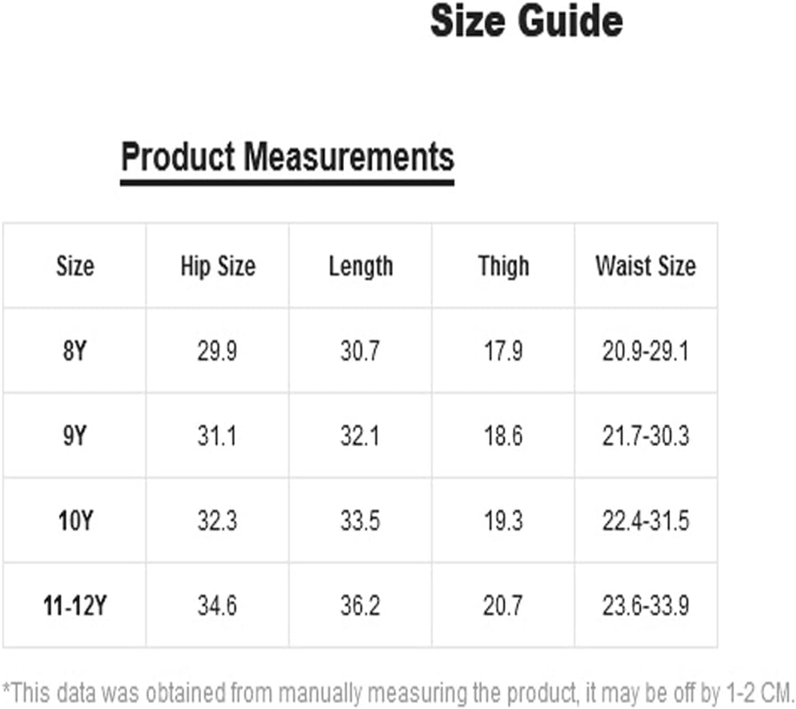Click the Size Guide title
Viewport: 796px width, 709px height.
click(526, 21)
